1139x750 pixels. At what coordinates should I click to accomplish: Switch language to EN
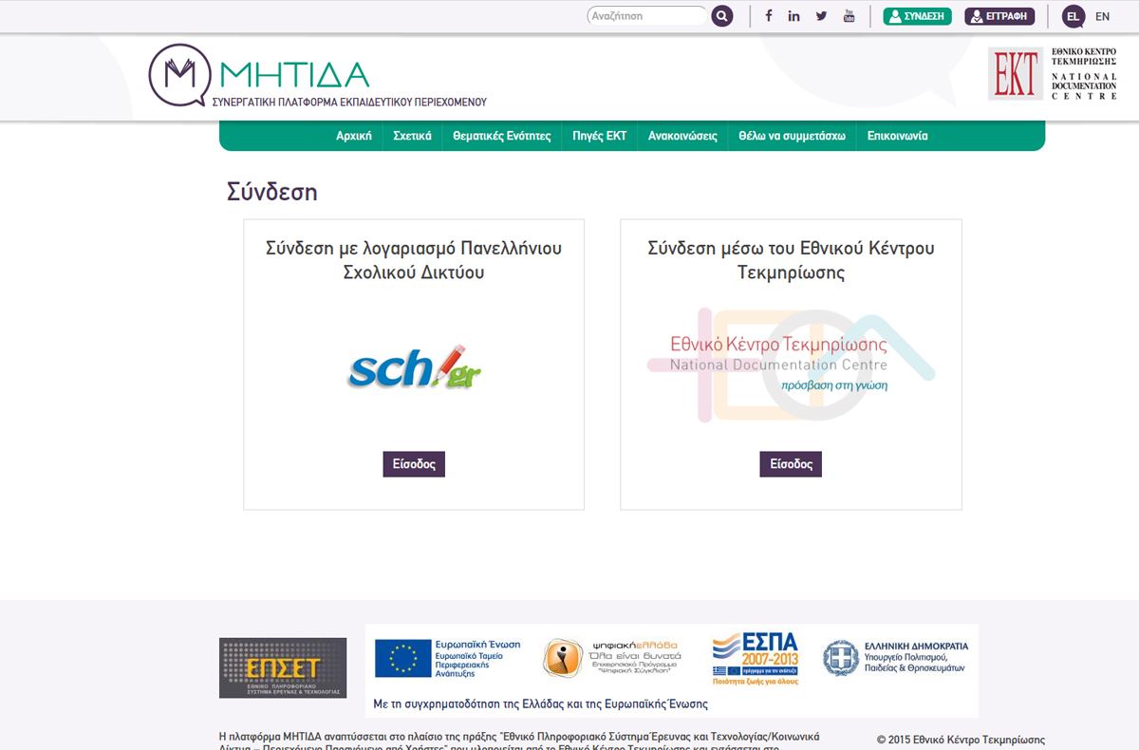[x=1102, y=16]
